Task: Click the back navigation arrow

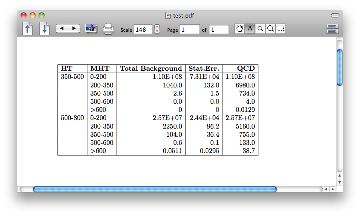Action: coord(62,28)
